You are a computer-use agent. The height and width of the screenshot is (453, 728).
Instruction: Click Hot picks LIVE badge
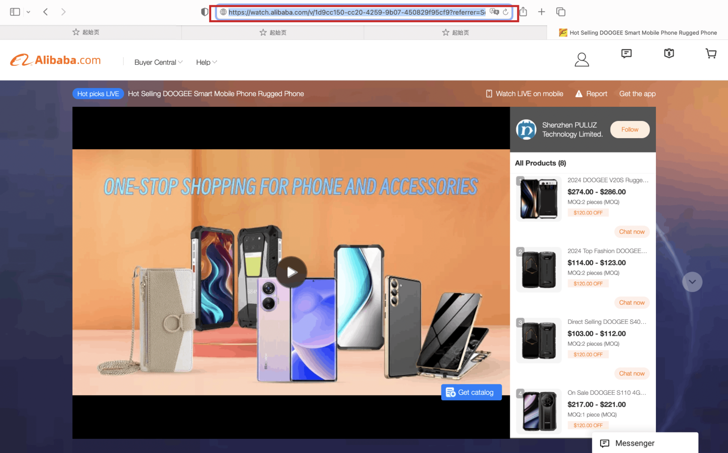(x=98, y=94)
